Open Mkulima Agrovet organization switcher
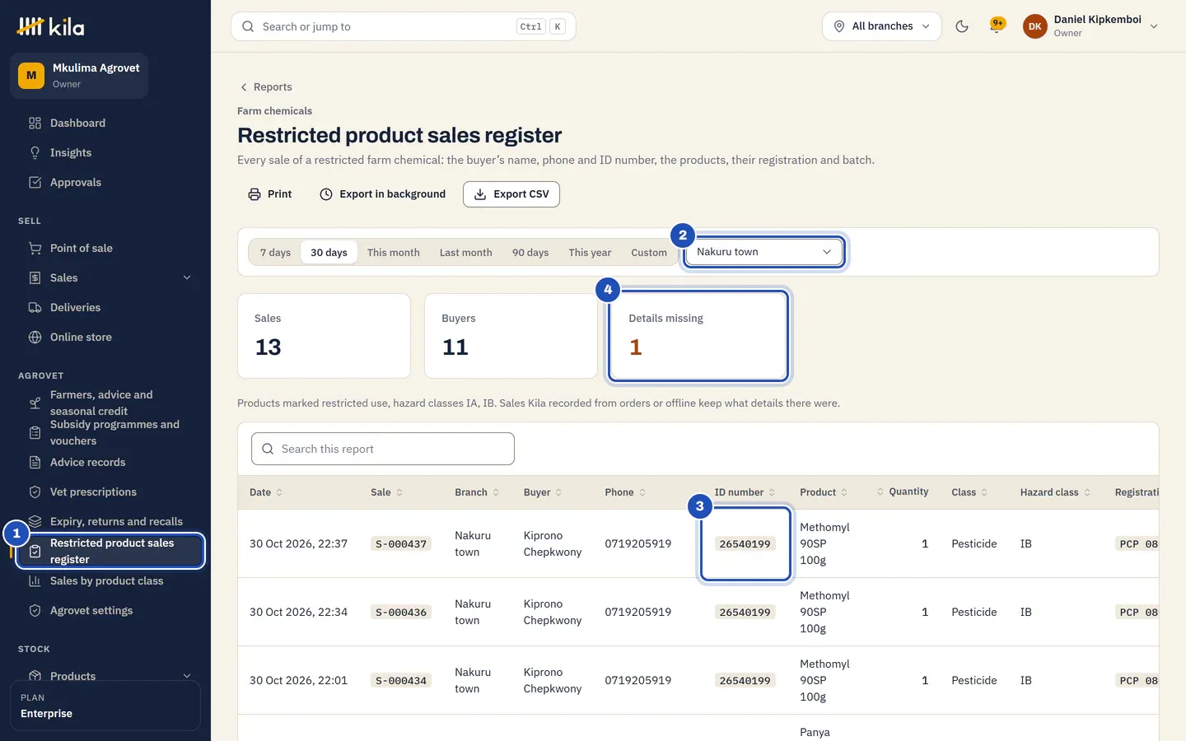 point(79,76)
